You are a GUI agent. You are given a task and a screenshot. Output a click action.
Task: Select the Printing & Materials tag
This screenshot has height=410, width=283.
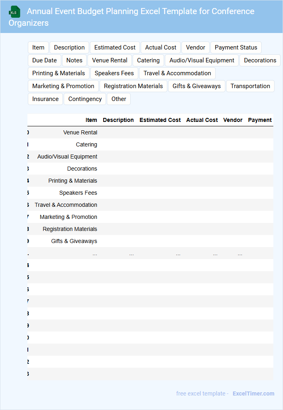point(58,73)
